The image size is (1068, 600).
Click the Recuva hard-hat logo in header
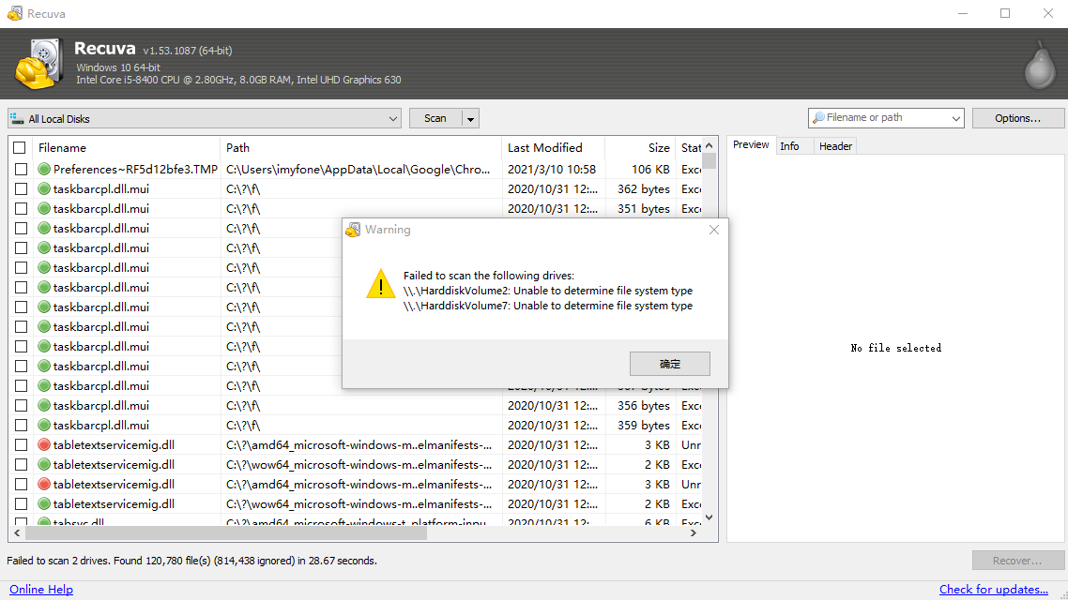click(36, 64)
